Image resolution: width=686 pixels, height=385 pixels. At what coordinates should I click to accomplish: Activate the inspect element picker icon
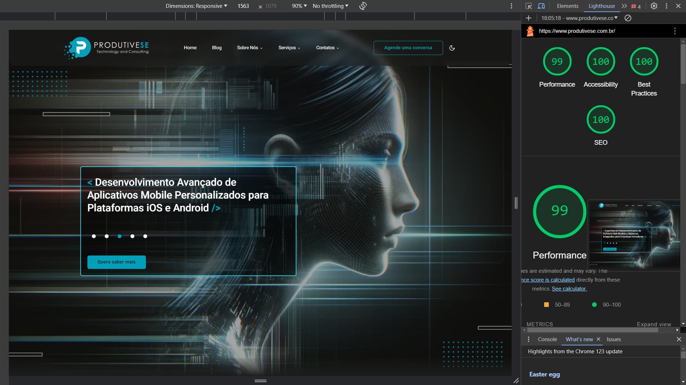(529, 6)
